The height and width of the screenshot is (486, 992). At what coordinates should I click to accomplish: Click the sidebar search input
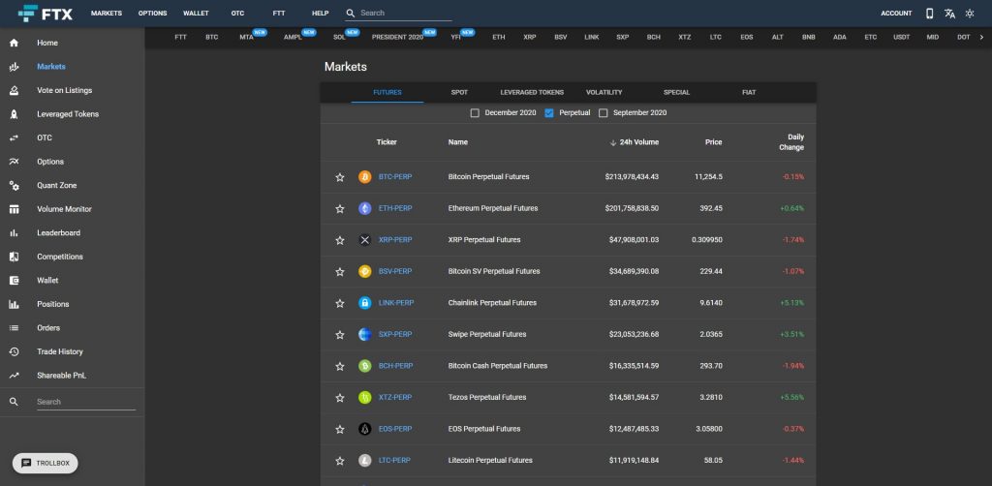[x=85, y=402]
